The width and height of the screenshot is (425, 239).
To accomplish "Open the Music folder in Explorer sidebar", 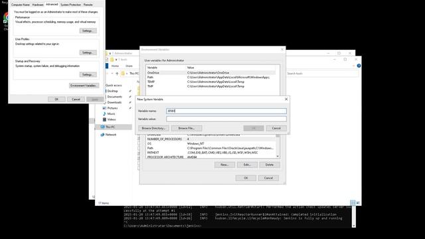I will 111,114.
